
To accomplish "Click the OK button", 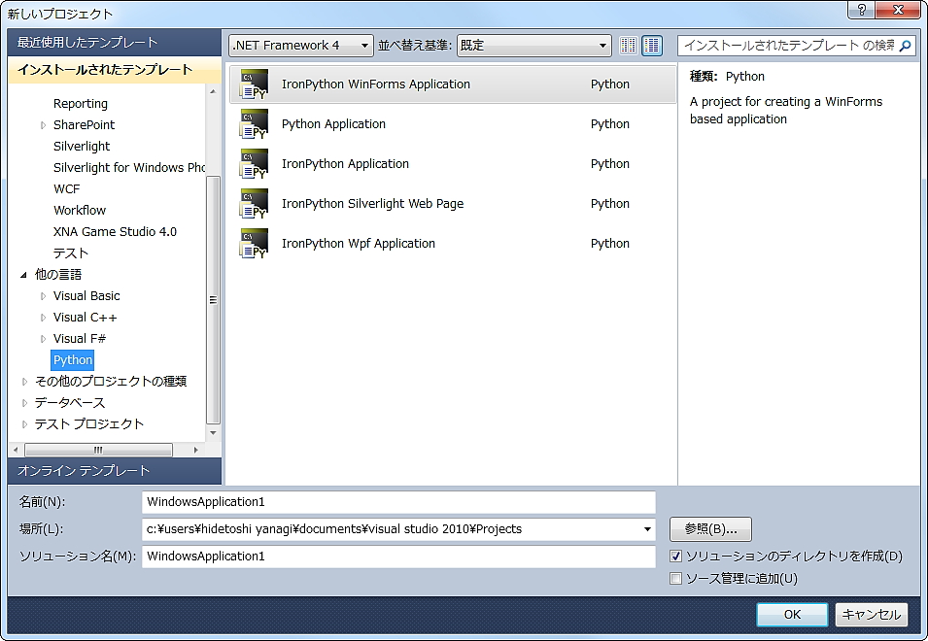I will click(x=792, y=615).
